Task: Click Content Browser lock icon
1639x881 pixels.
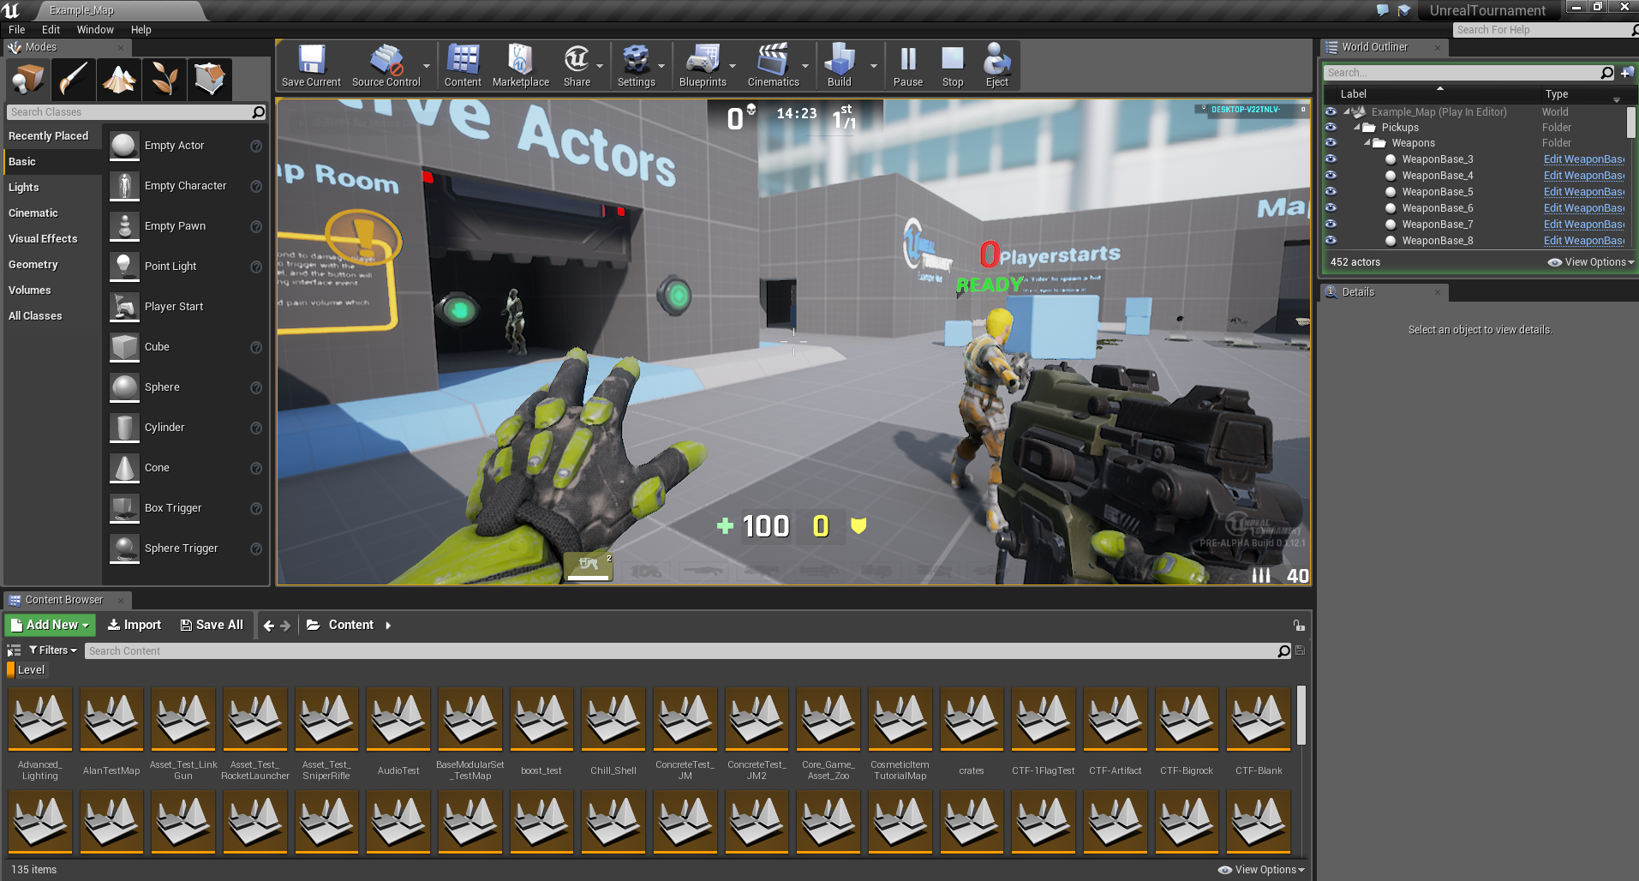Action: click(1299, 626)
